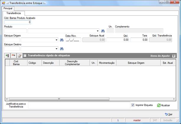Close the Transferência entre Estoque window

click(x=175, y=2)
